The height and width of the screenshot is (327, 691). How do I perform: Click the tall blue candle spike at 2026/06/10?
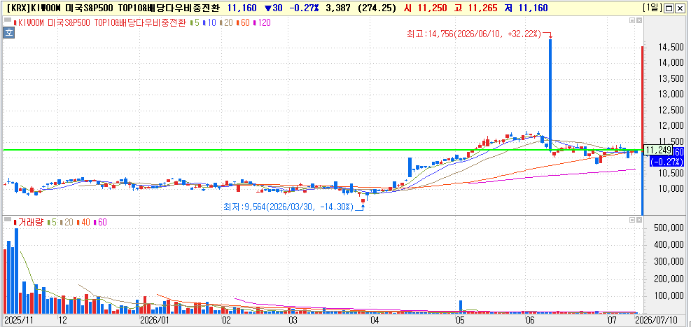point(550,95)
